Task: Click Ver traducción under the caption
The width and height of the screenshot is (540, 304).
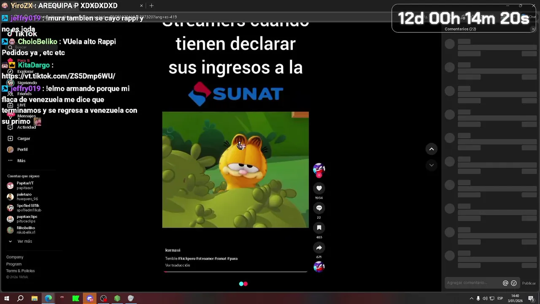Action: [178, 265]
